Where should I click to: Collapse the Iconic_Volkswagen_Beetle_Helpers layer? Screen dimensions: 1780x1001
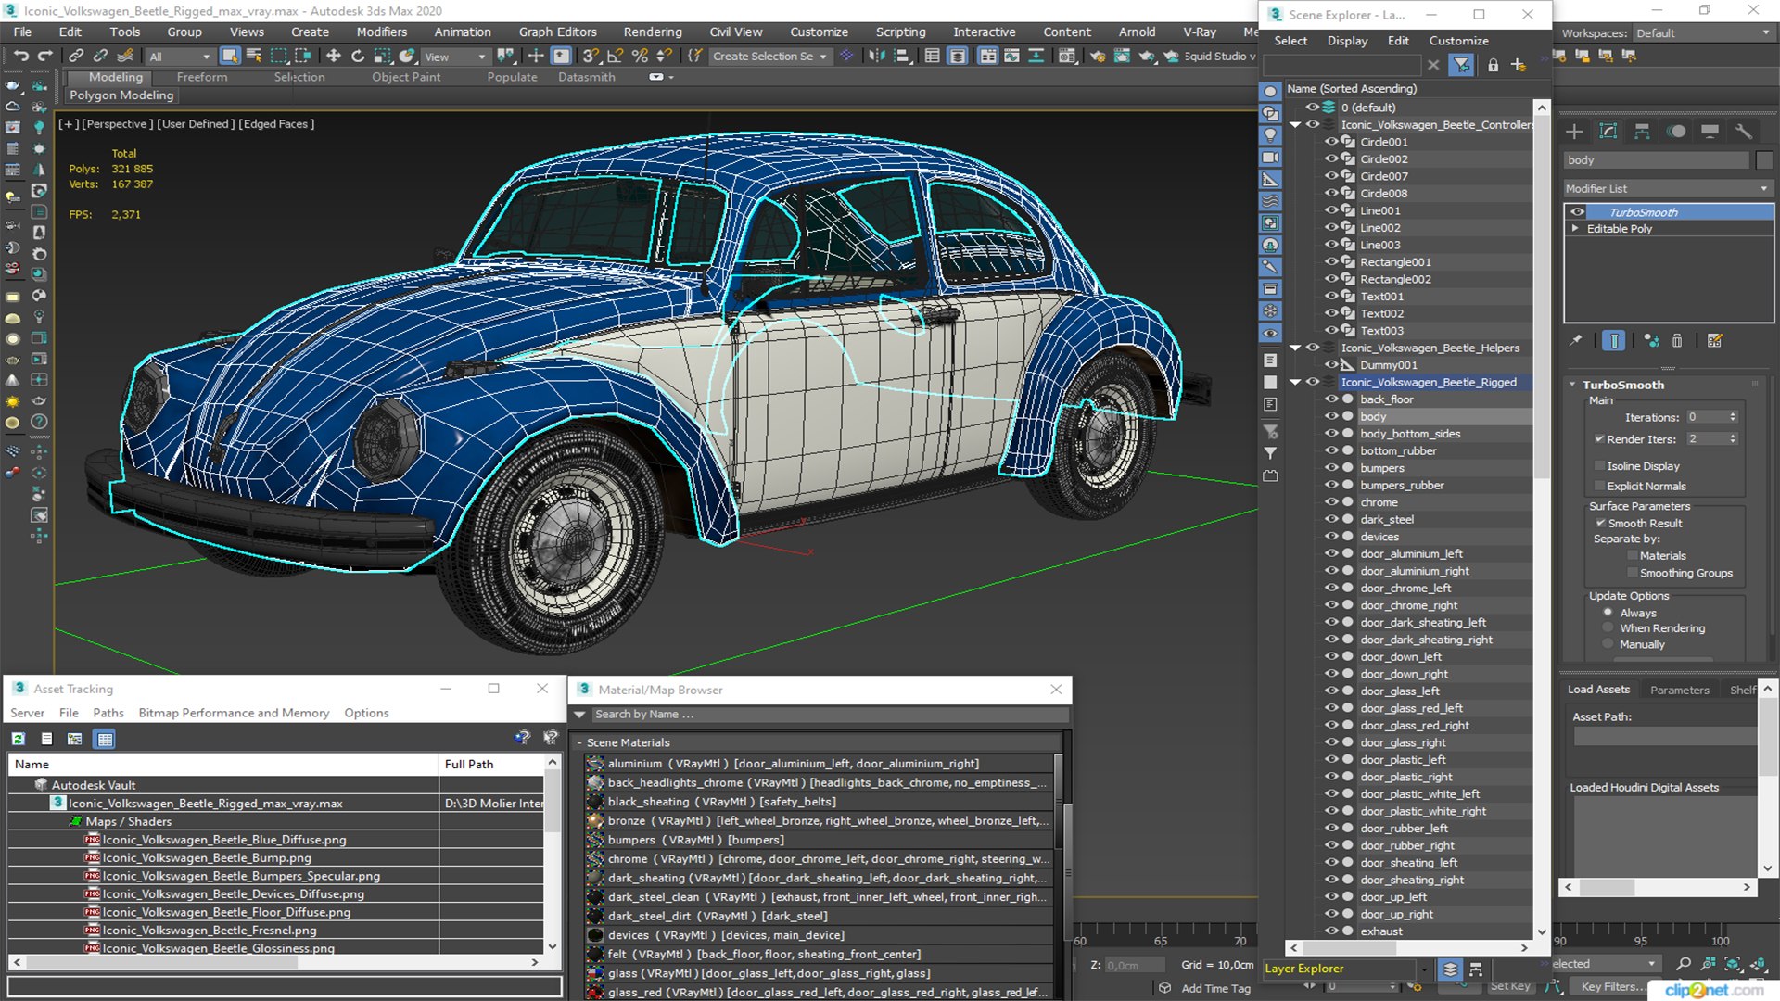(x=1295, y=348)
